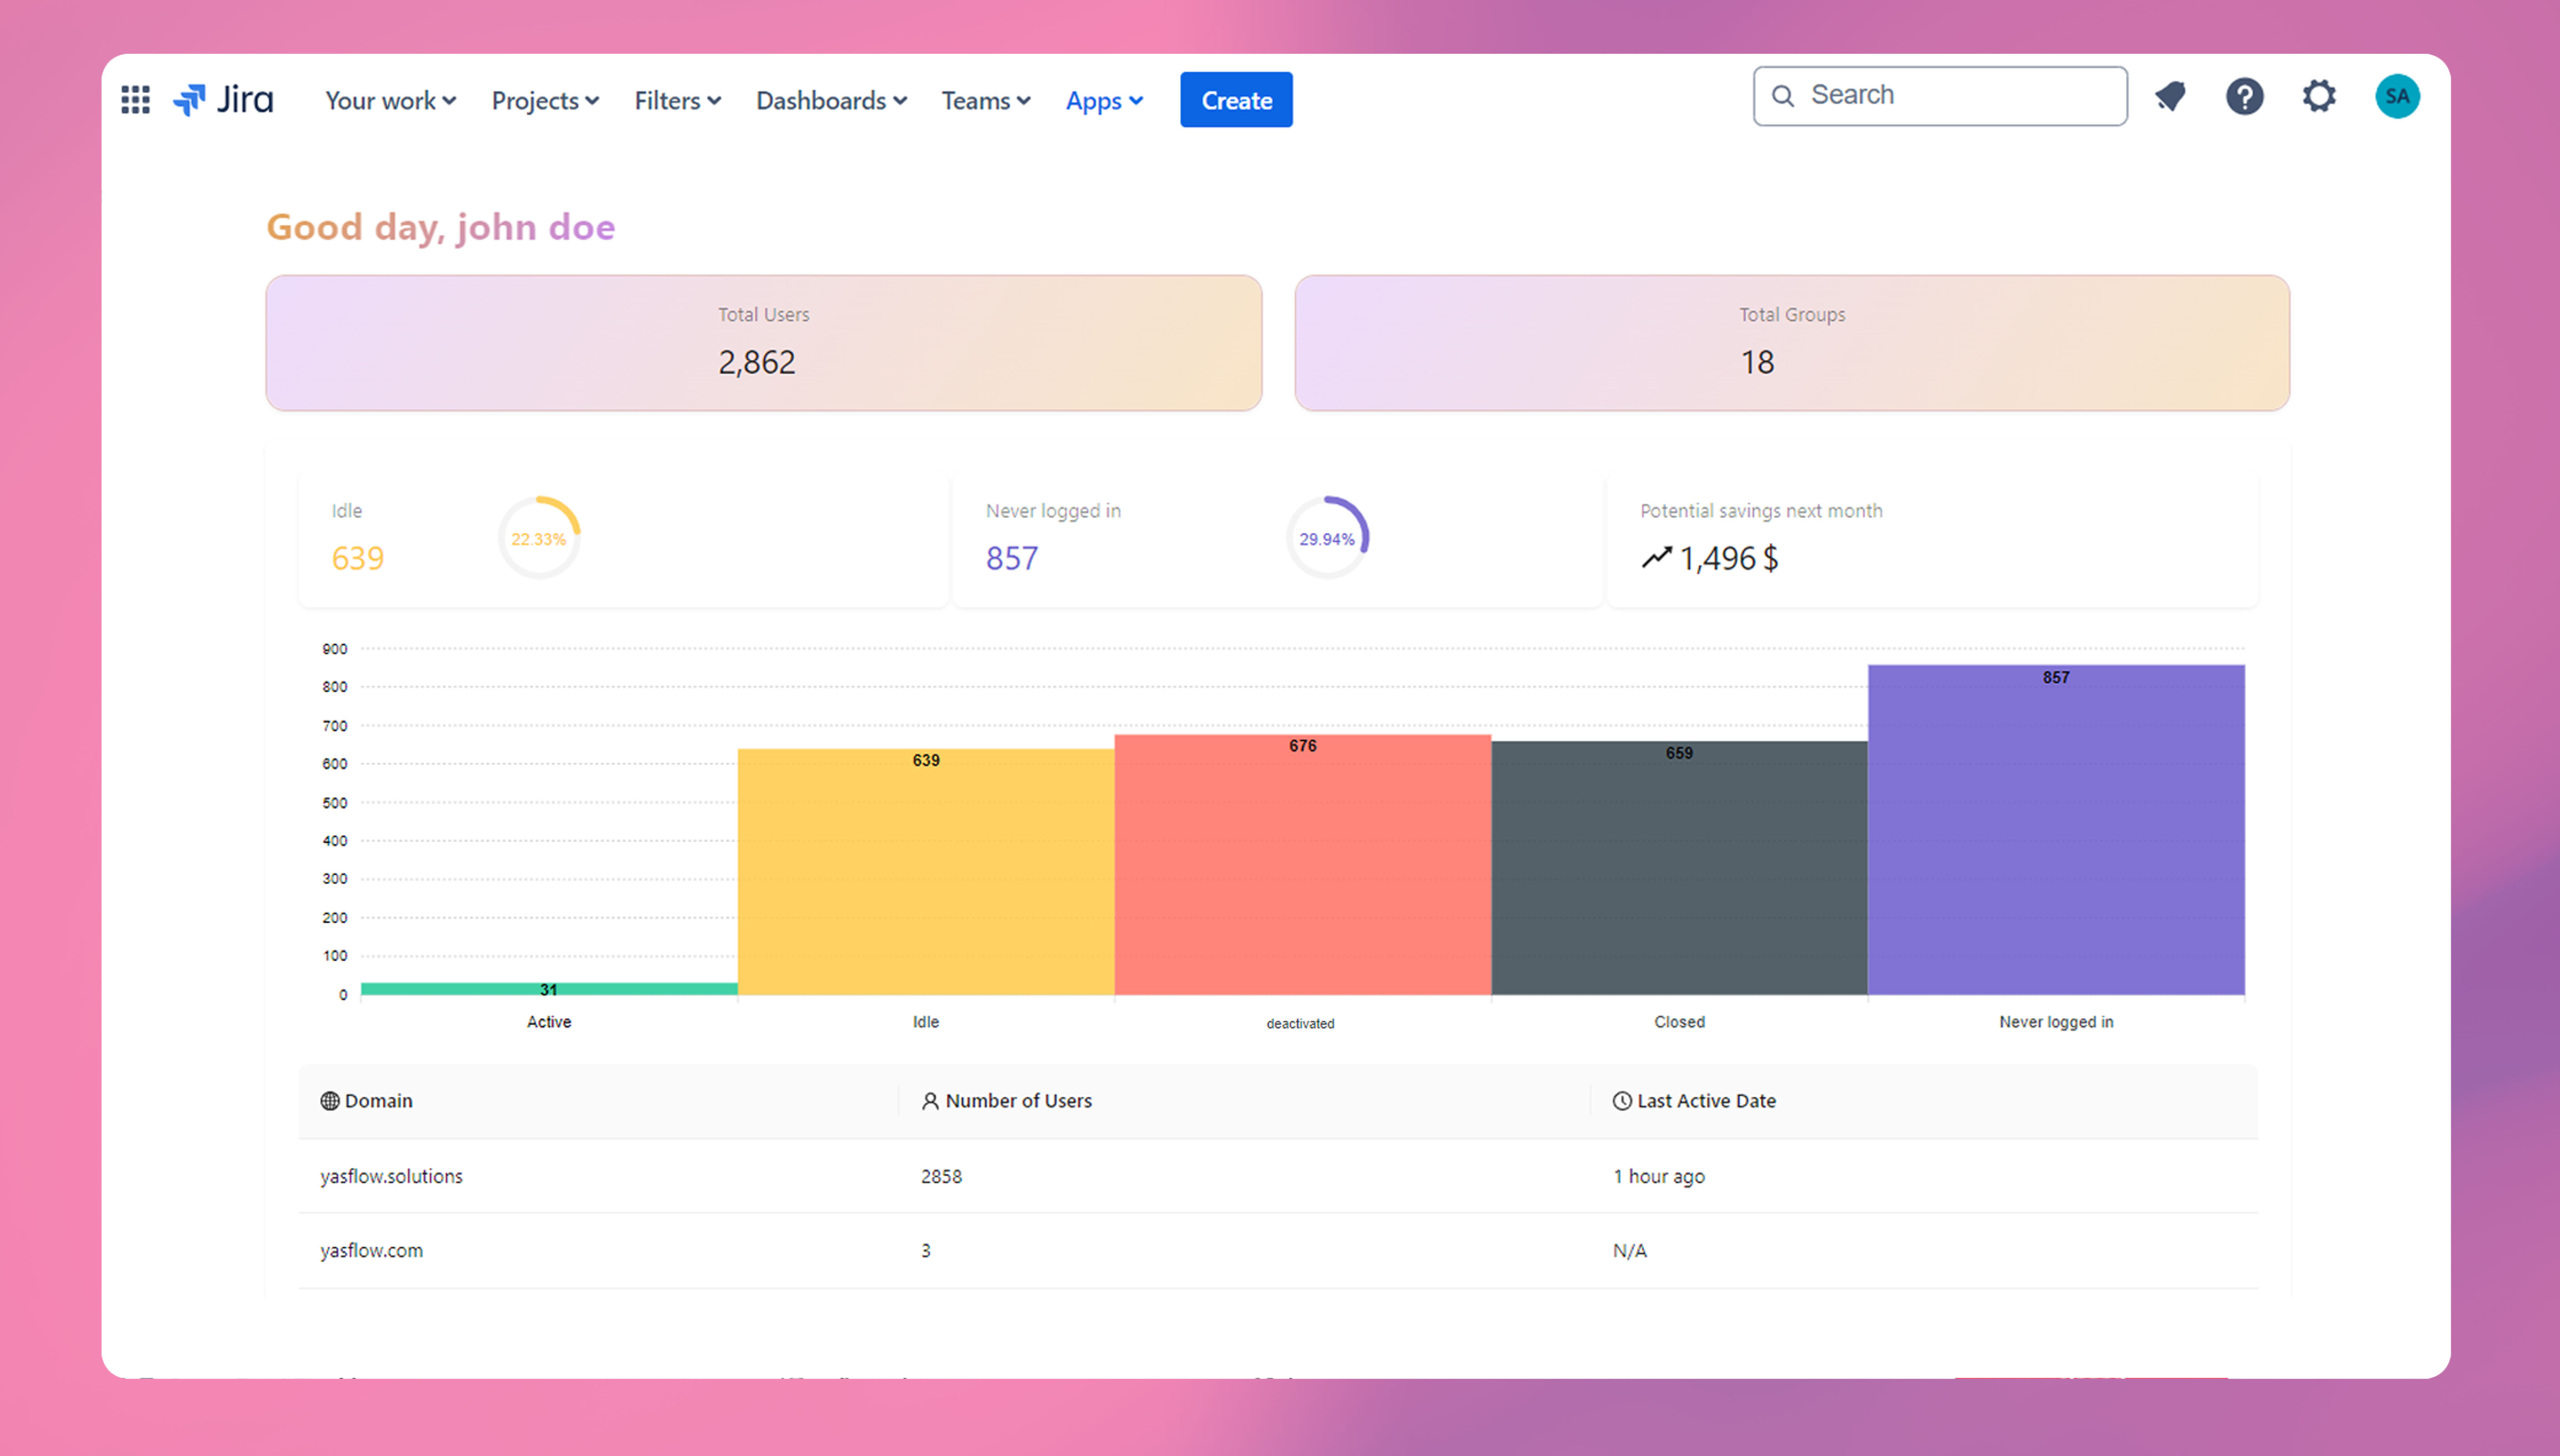Click the globe icon beside Domain
2560x1456 pixels.
[329, 1101]
